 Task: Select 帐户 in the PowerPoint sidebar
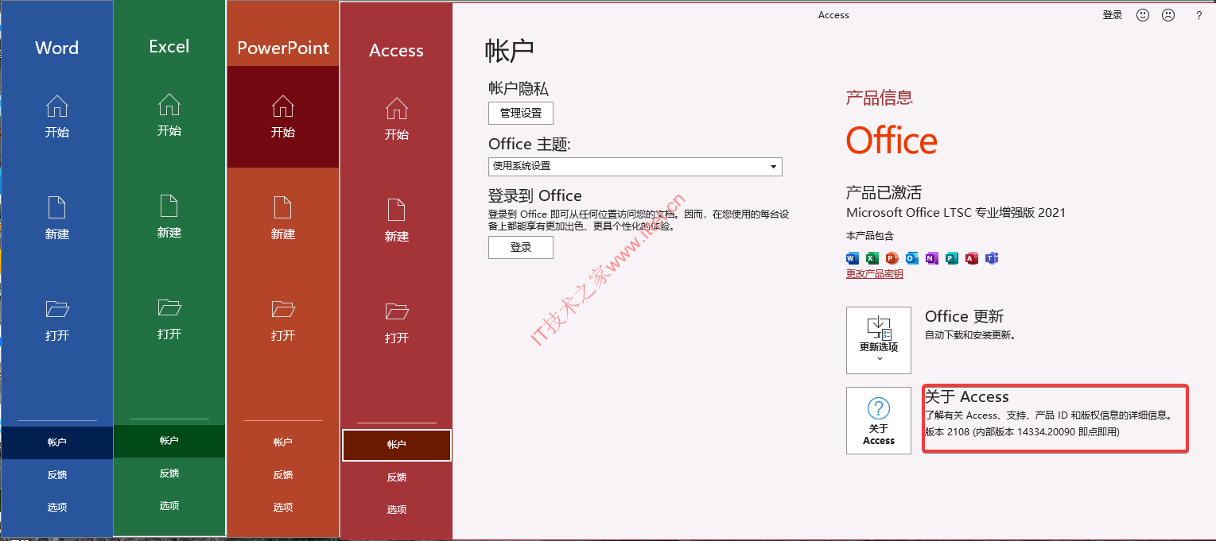283,442
